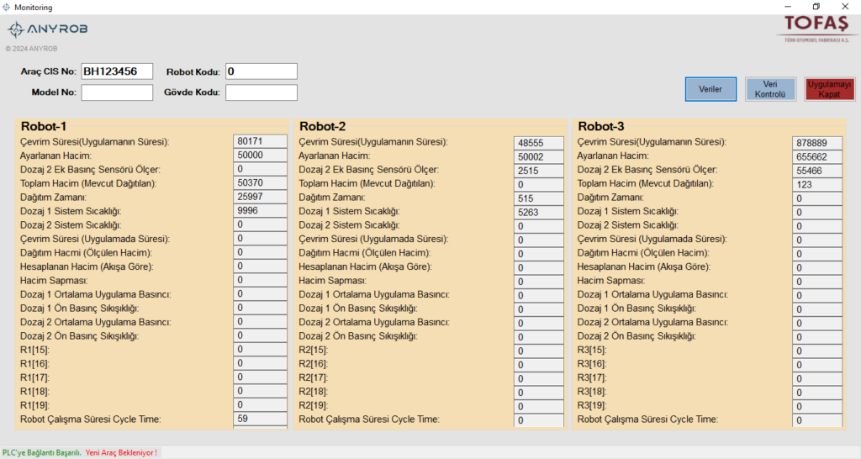
Task: Restore the window using title bar button
Action: tap(816, 7)
